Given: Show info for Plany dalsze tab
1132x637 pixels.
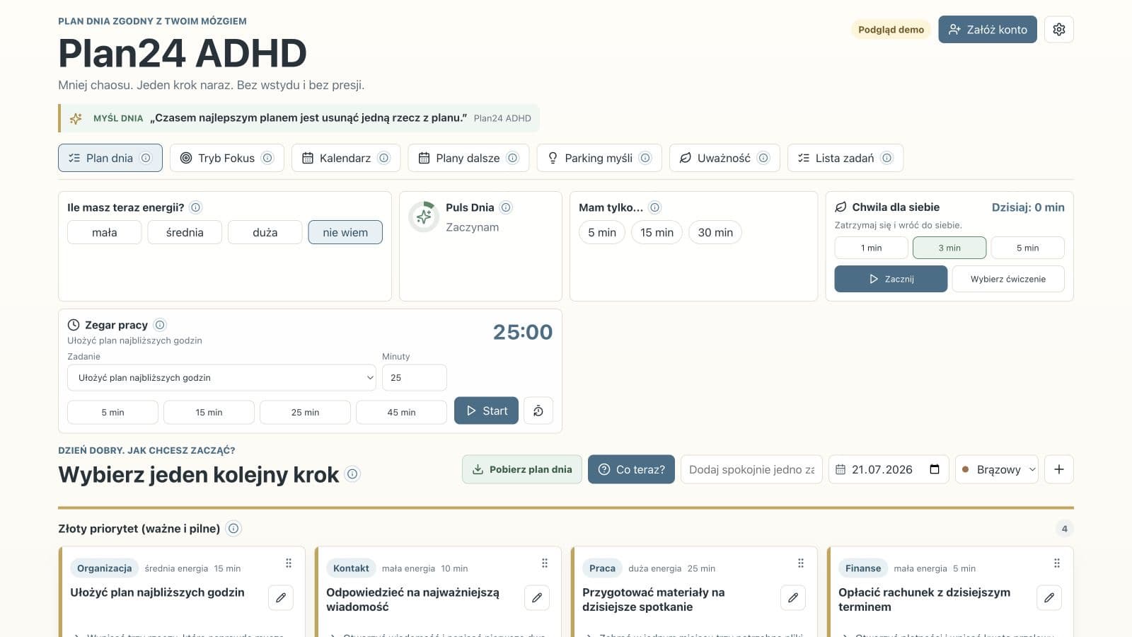Looking at the screenshot, I should click(x=513, y=158).
